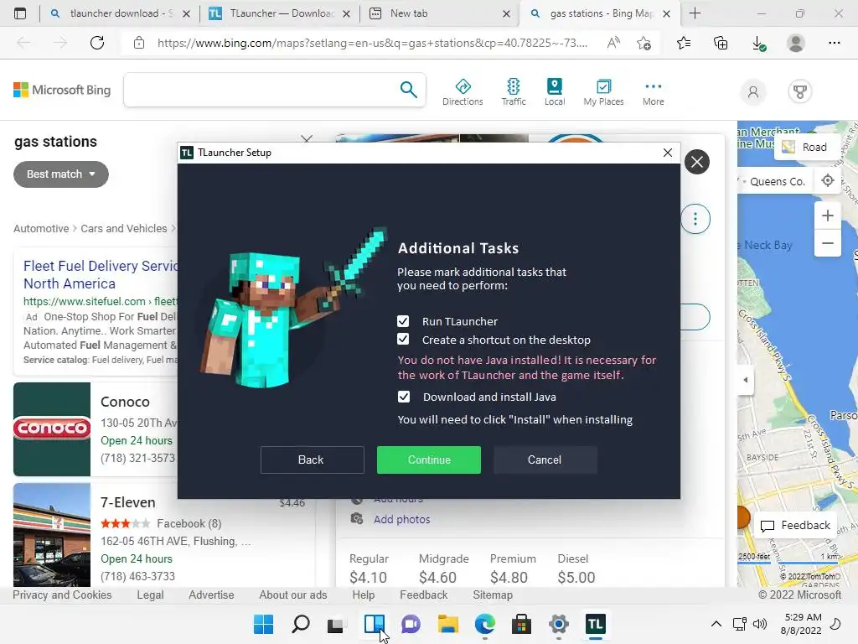Open Edge tab actions menu icon

pyautogui.click(x=20, y=13)
